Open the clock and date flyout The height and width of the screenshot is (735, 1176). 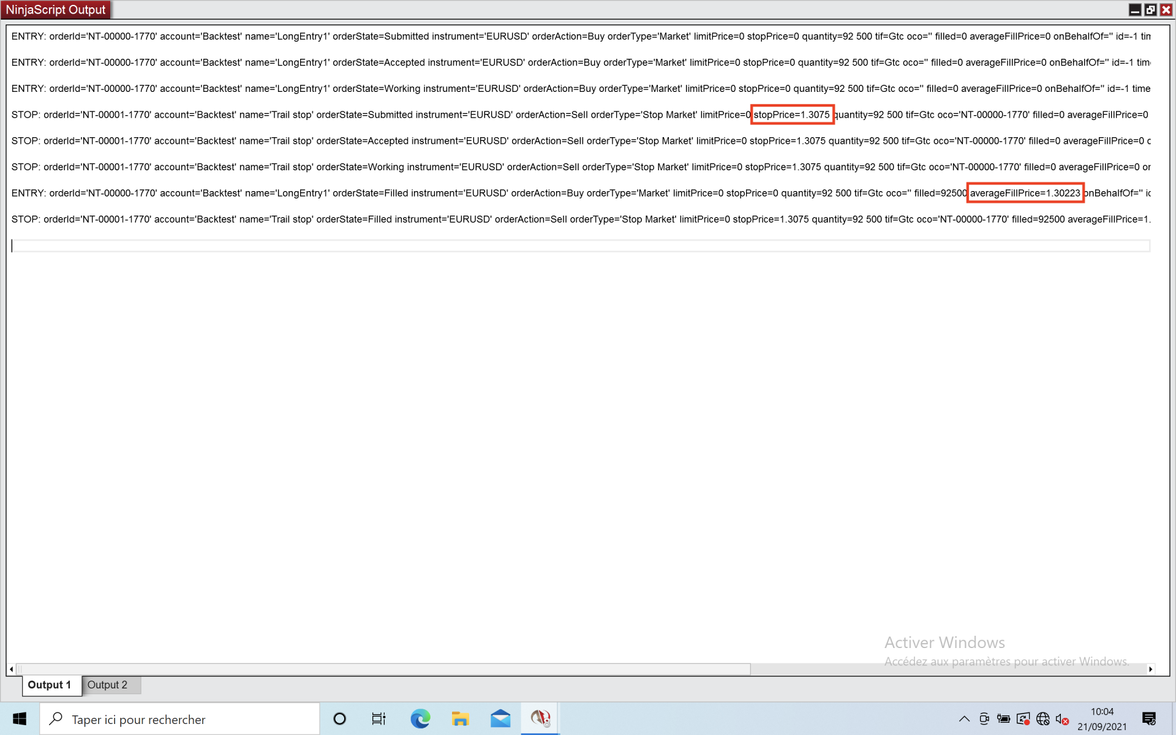pos(1102,718)
